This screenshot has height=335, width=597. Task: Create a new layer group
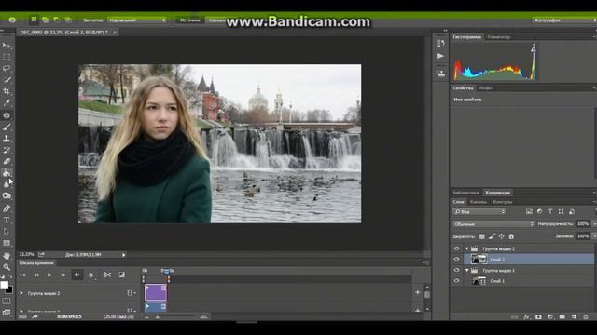(x=562, y=316)
